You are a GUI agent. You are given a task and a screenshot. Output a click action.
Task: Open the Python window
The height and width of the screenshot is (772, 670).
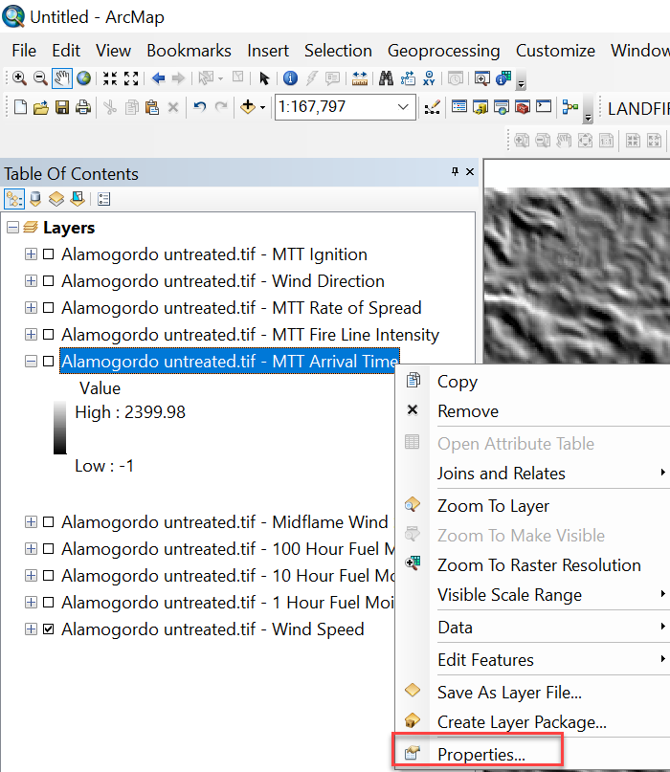(x=544, y=107)
